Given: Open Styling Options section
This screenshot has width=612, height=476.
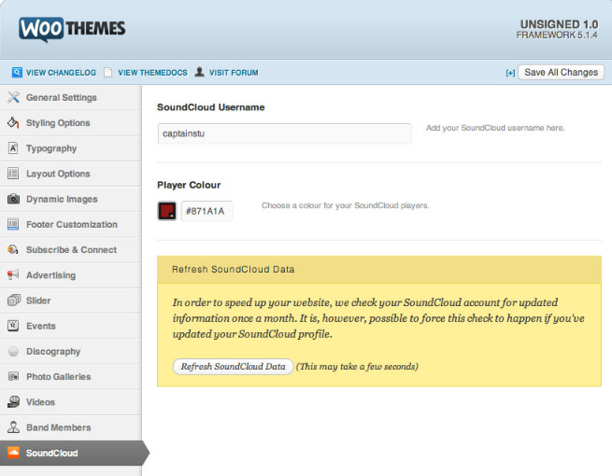Looking at the screenshot, I should tap(71, 123).
